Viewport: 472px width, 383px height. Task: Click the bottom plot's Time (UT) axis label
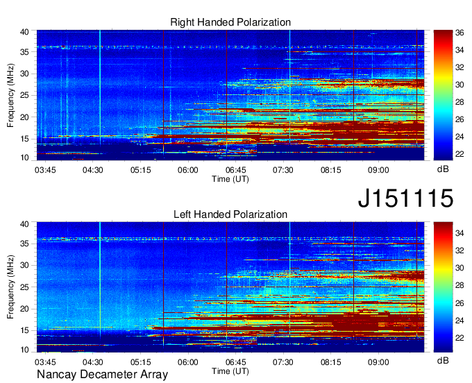[230, 371]
